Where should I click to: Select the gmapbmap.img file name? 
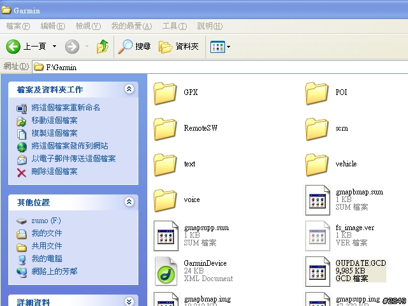(x=207, y=299)
